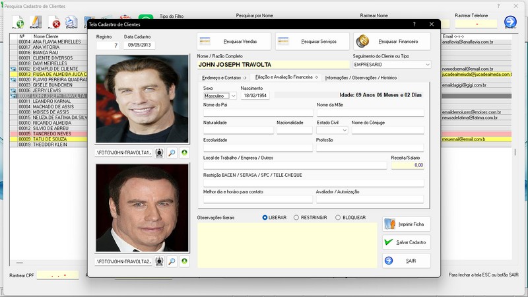Click the top client photo thumbnail
528x297 pixels.
[x=143, y=99]
